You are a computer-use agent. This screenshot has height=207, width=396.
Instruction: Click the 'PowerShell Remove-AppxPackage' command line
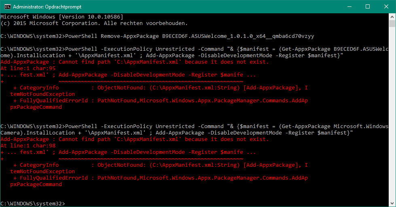click(x=157, y=36)
